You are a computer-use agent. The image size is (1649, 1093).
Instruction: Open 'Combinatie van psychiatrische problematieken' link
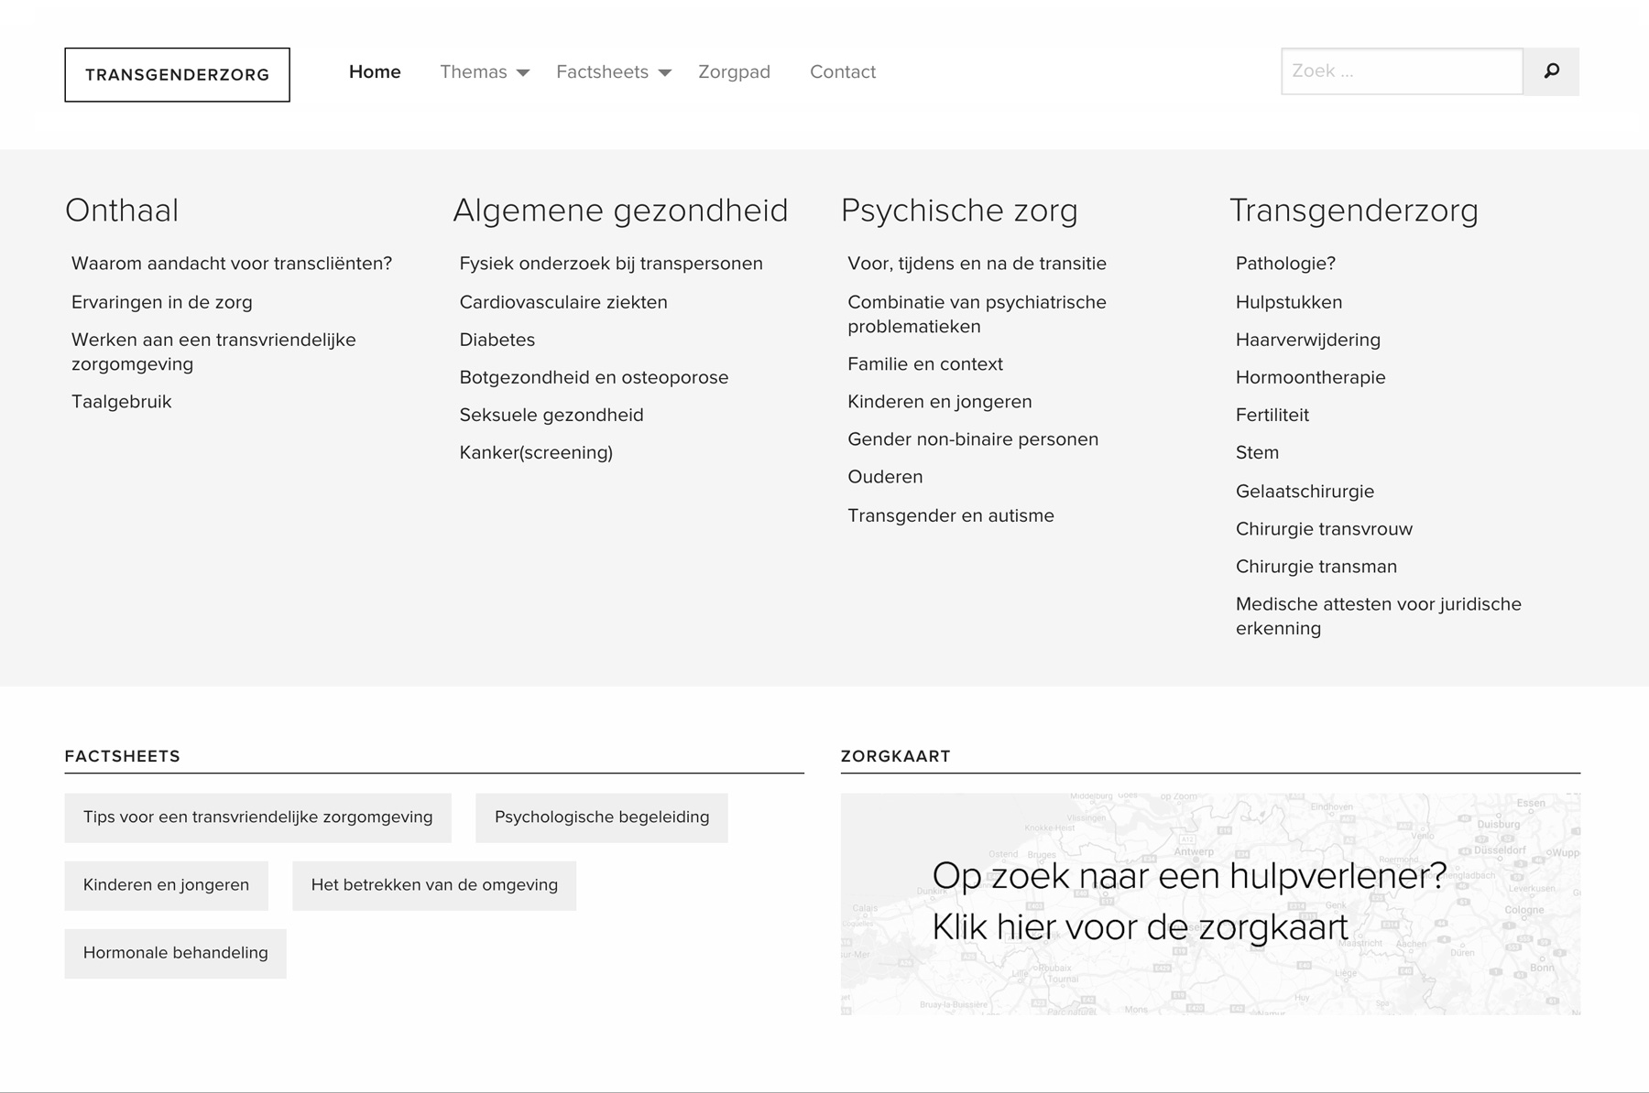tap(977, 314)
